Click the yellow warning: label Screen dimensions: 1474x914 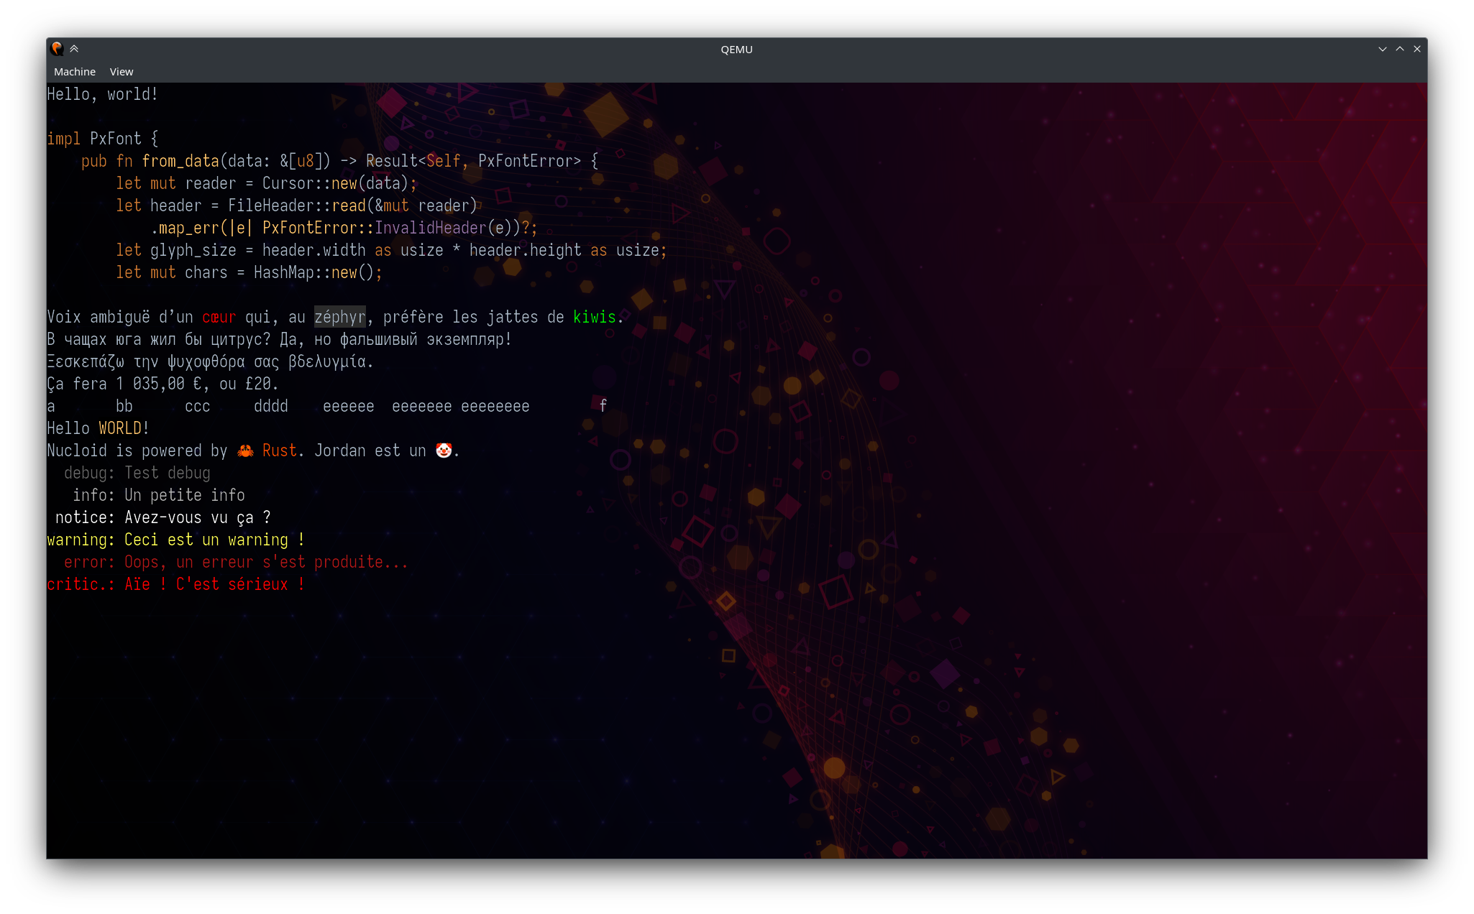[81, 540]
